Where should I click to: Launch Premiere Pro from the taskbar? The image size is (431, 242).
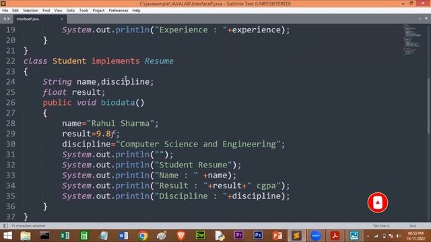[x=238, y=235]
